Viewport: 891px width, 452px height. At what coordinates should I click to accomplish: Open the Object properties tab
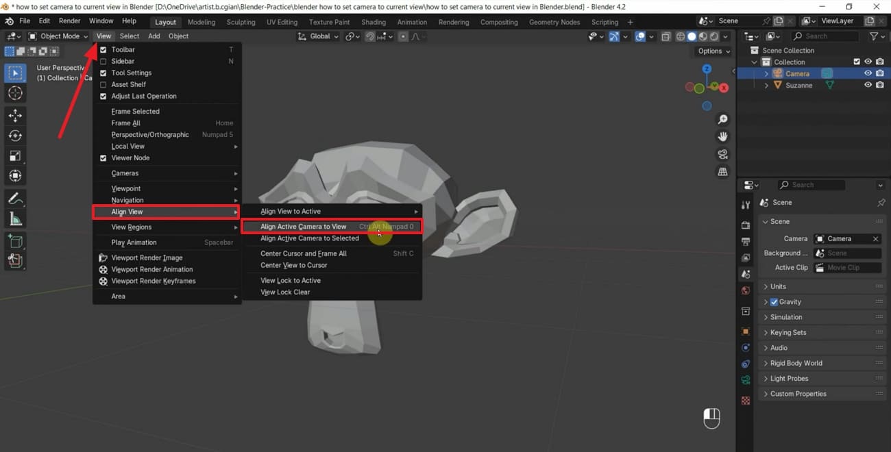pyautogui.click(x=746, y=331)
